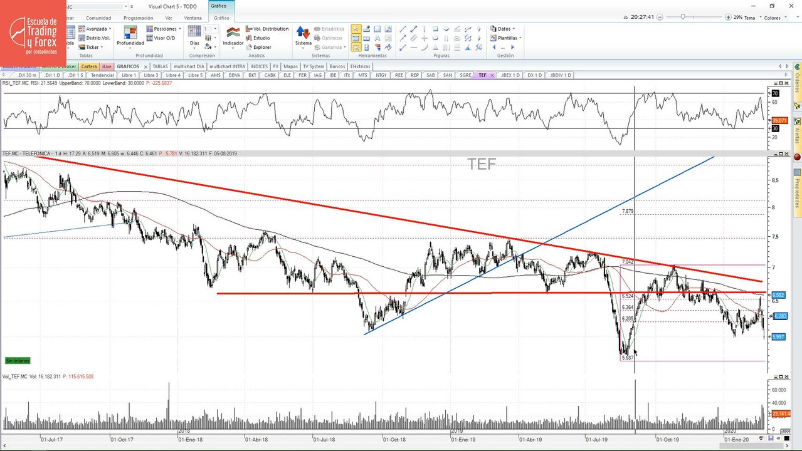
Task: Close the GRAFICOS workspace tab
Action: [x=145, y=66]
